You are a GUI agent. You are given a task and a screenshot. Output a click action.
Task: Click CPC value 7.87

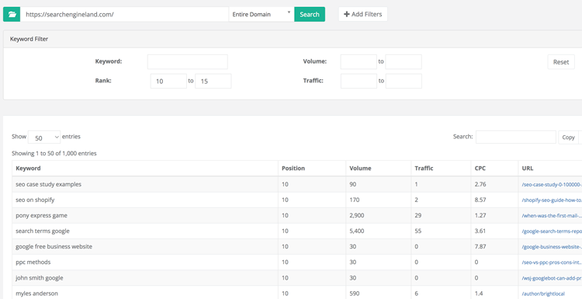click(480, 247)
